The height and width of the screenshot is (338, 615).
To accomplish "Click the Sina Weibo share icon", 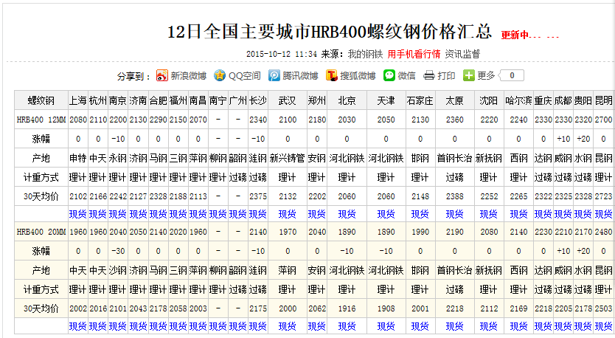I will (x=161, y=75).
